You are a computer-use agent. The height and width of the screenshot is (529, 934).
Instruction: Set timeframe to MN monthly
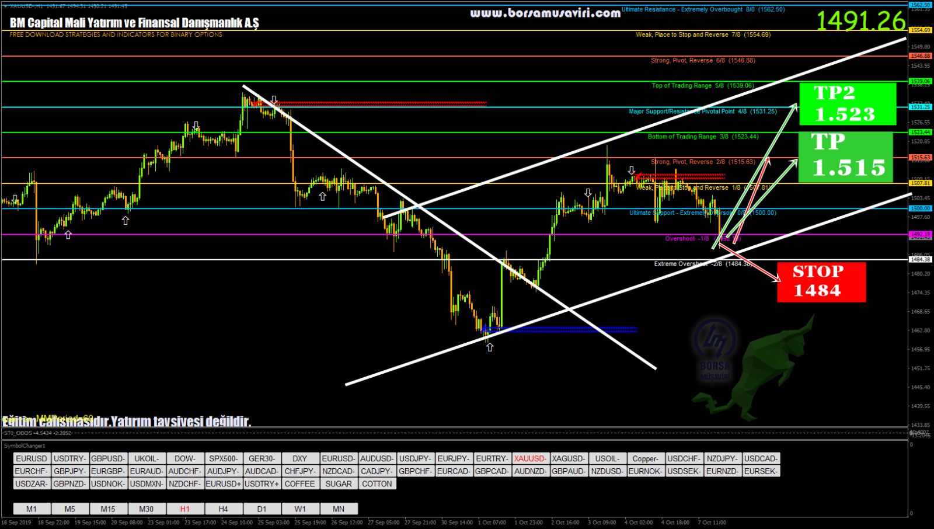click(x=339, y=509)
